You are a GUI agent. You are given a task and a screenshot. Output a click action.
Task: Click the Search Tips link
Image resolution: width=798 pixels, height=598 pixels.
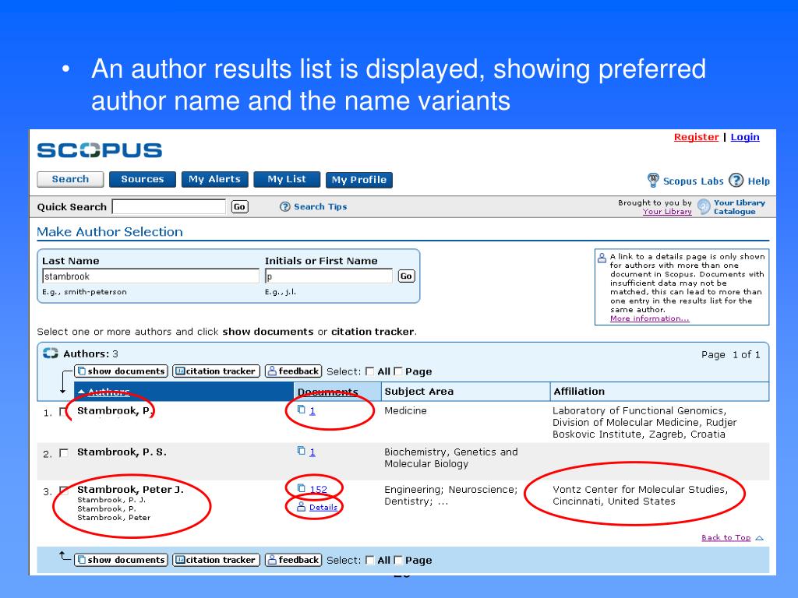[x=320, y=206]
